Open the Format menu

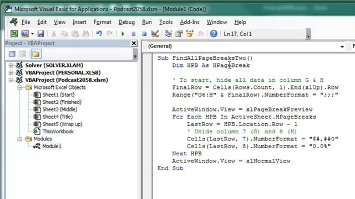click(x=102, y=22)
